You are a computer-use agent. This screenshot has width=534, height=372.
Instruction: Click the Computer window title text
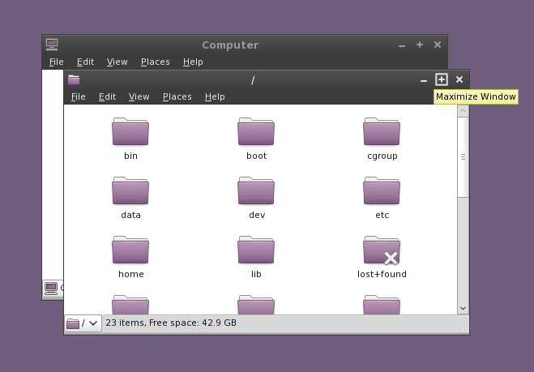(230, 45)
